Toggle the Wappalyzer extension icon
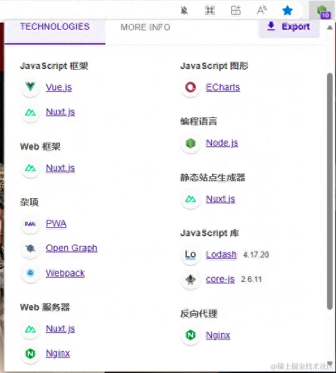This screenshot has height=373, width=336. (x=322, y=12)
